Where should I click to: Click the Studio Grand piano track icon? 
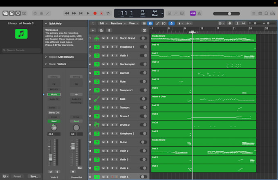(96, 38)
